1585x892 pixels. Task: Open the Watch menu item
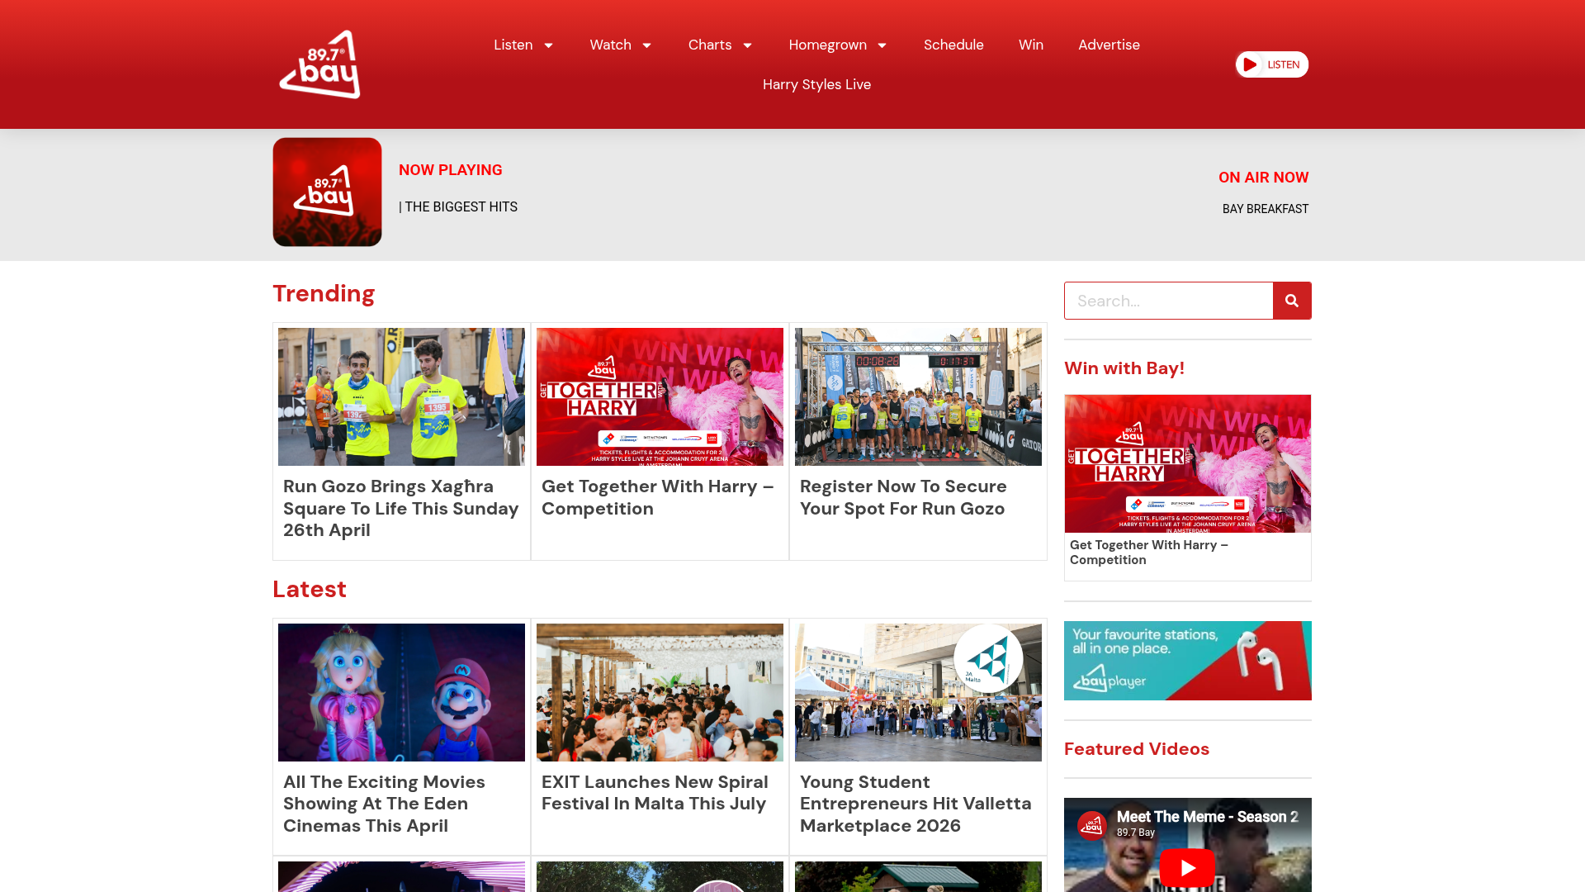610,45
